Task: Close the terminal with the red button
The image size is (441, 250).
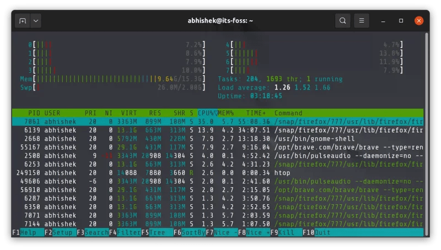Action: (418, 21)
